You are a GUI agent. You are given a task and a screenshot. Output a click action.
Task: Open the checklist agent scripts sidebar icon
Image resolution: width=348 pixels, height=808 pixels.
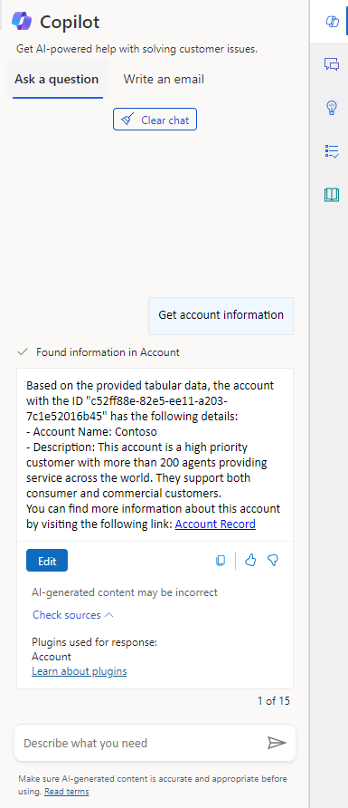332,151
